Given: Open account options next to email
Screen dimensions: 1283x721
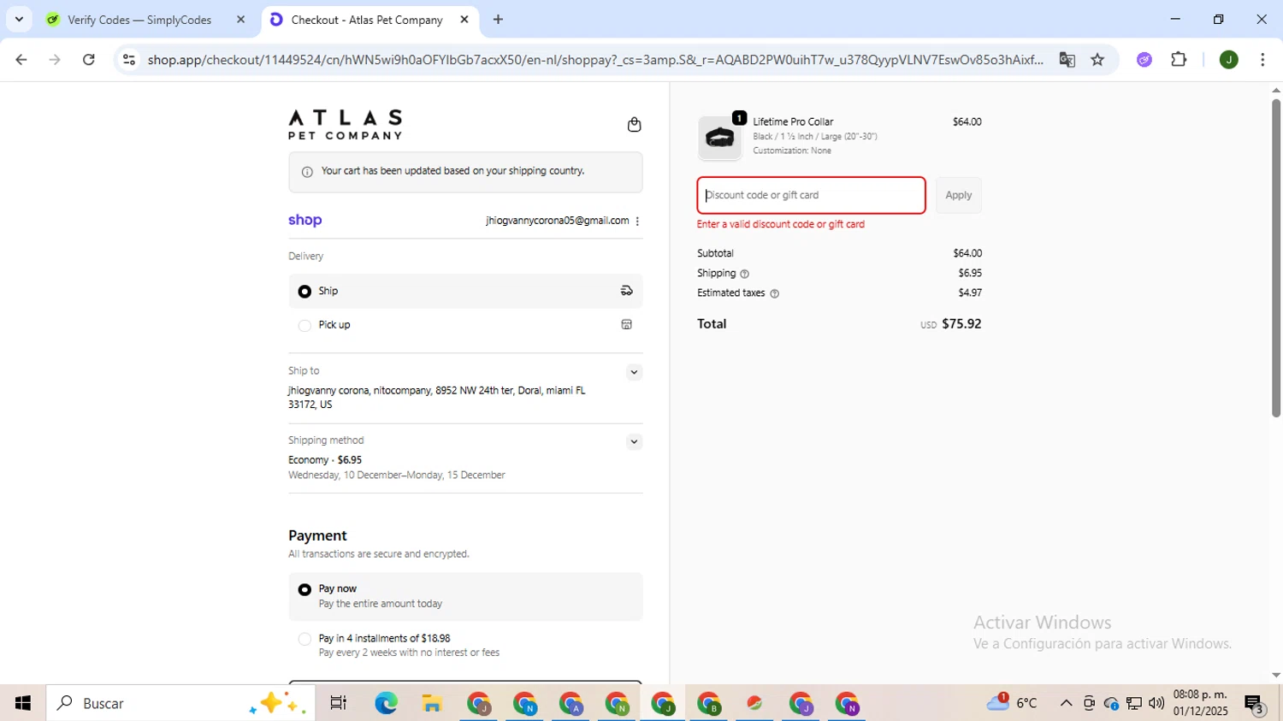Looking at the screenshot, I should coord(637,221).
